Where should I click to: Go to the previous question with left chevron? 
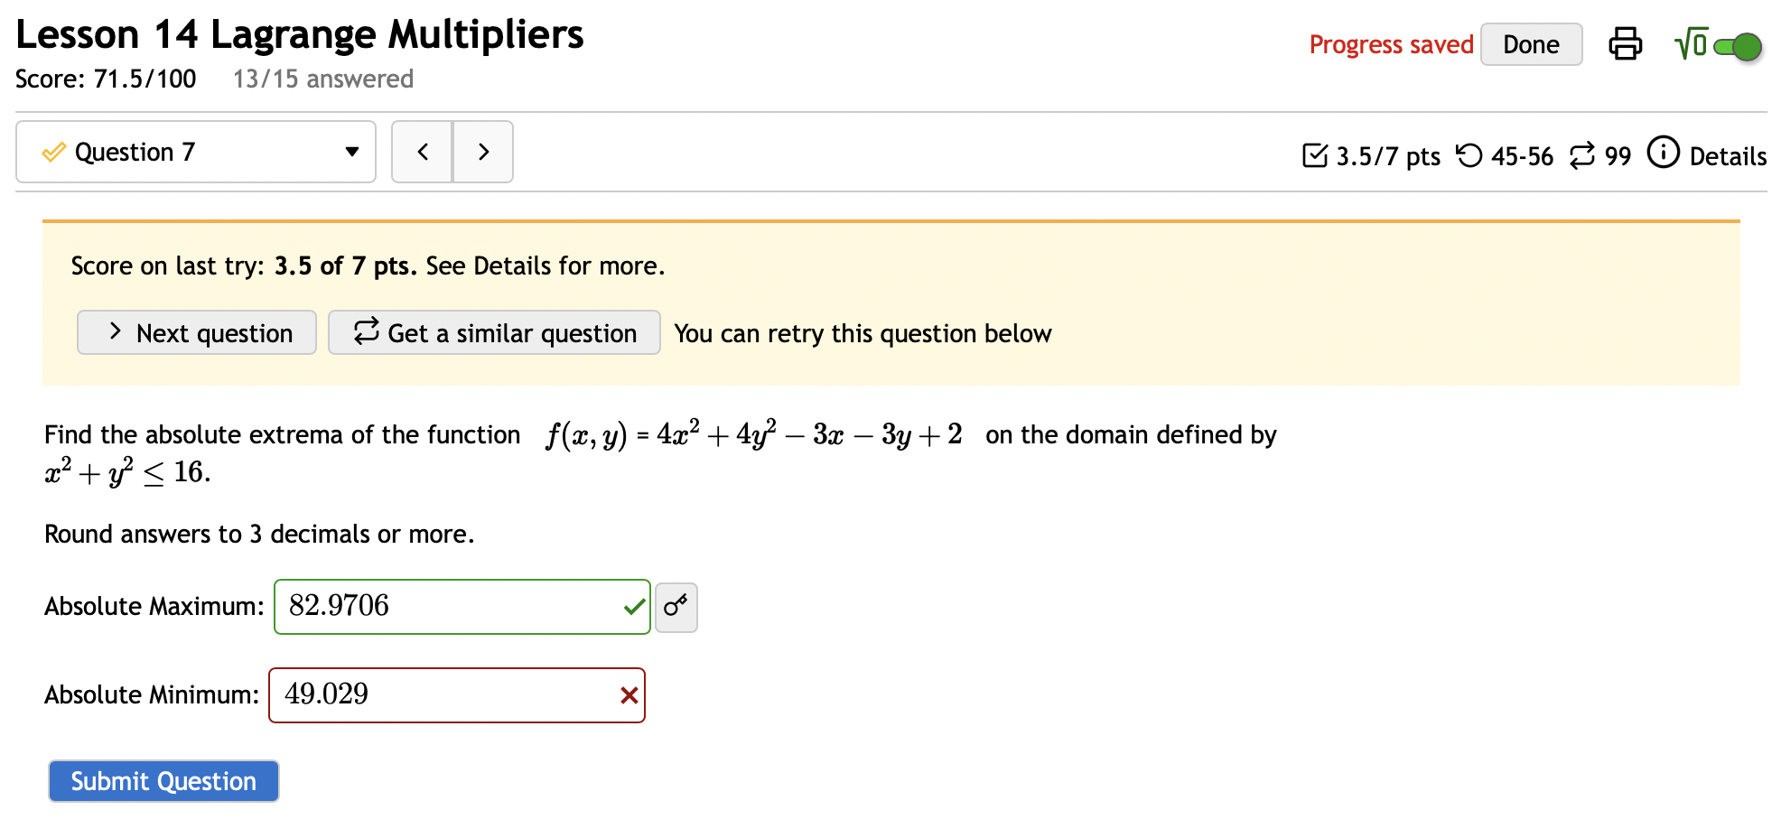tap(422, 152)
